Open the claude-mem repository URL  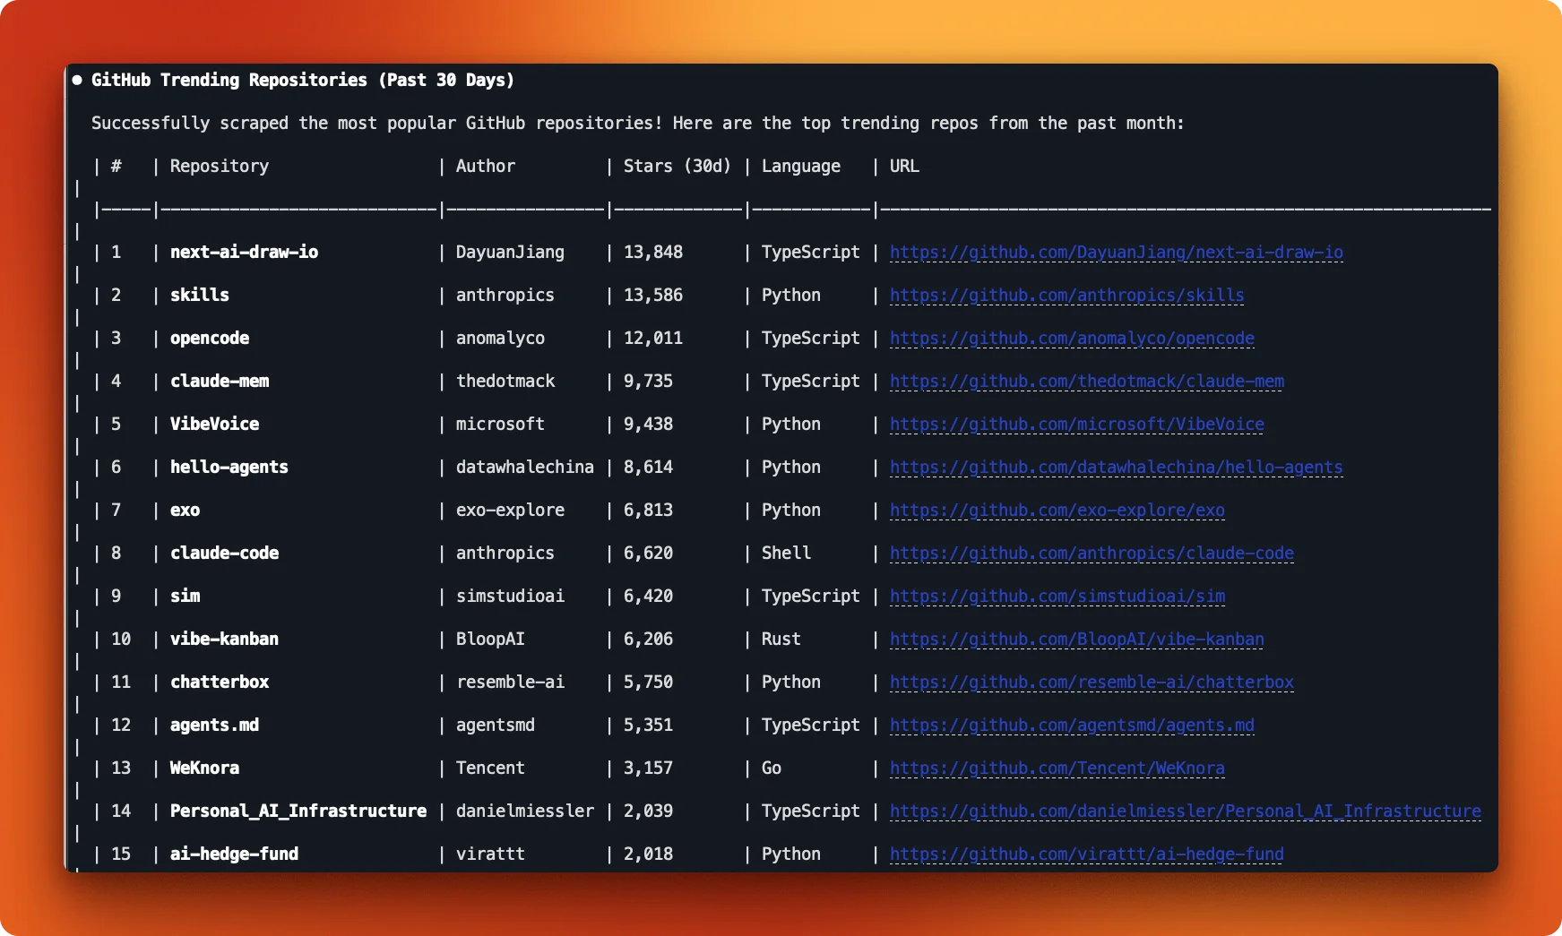tap(1085, 381)
